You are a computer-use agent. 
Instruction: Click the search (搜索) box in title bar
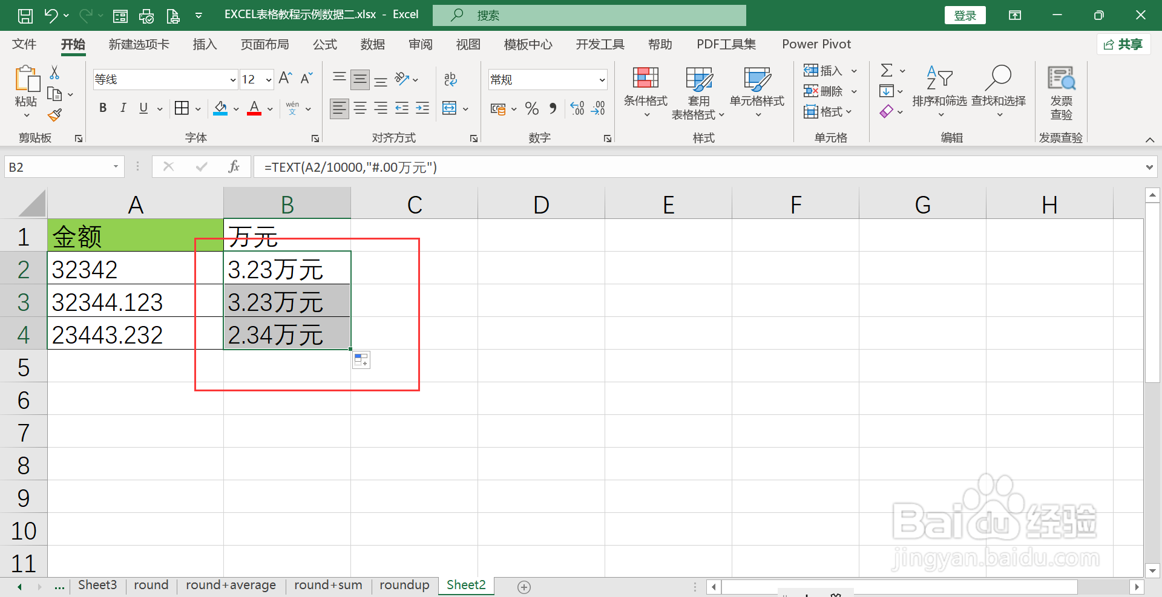point(590,15)
